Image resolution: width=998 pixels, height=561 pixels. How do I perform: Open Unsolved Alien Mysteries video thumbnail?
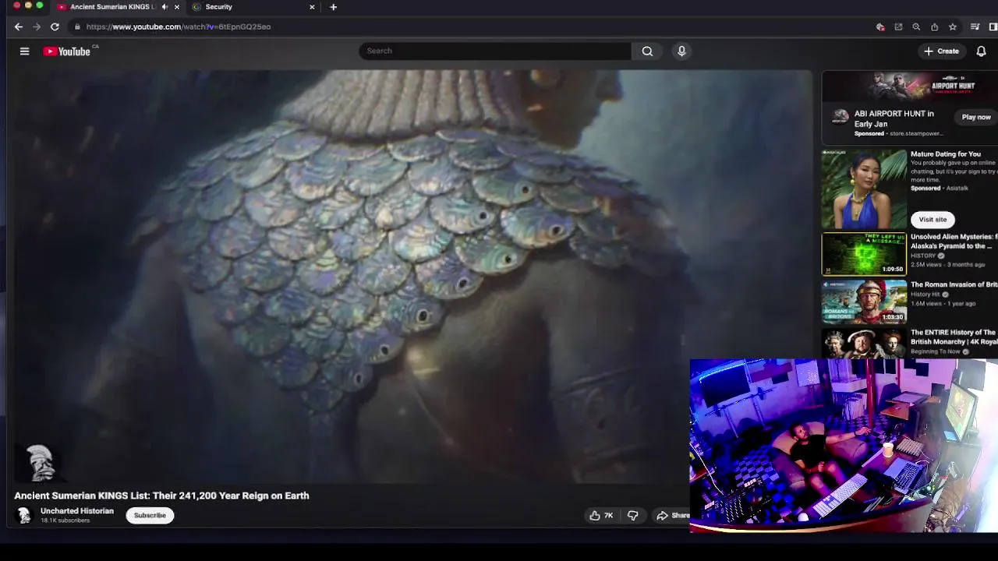coord(864,253)
